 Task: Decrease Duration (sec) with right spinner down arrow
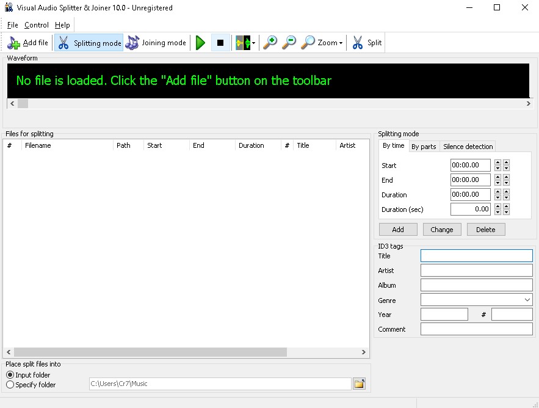coord(506,213)
